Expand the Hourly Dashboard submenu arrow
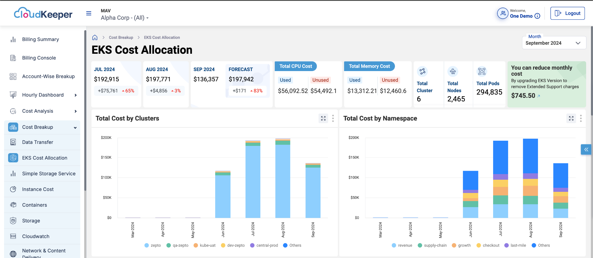 tap(76, 95)
